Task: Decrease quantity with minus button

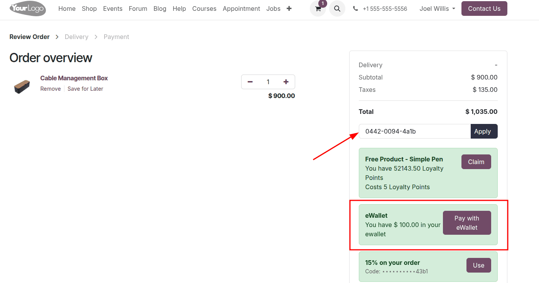Action: coord(250,82)
